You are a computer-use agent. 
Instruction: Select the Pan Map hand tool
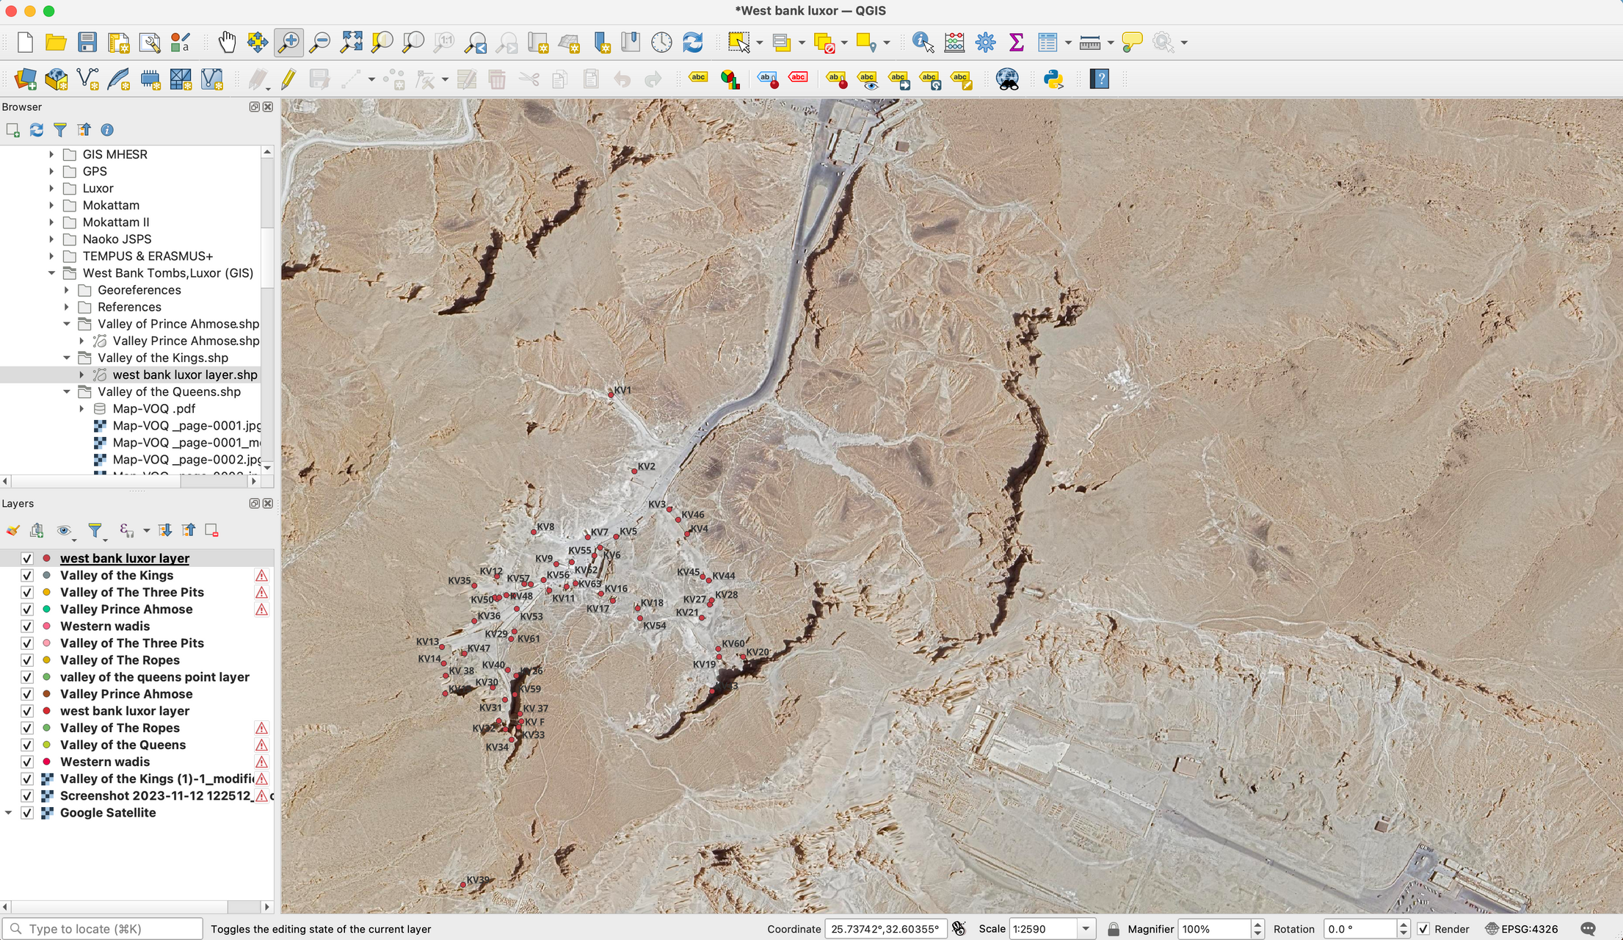227,43
